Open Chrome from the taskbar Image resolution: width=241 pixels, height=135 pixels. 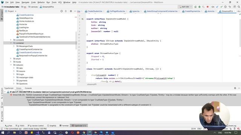(x=84, y=133)
